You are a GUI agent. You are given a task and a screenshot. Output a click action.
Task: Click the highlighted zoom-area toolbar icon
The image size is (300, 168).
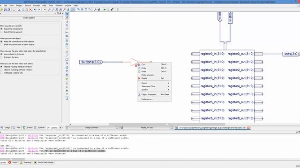(73, 9)
